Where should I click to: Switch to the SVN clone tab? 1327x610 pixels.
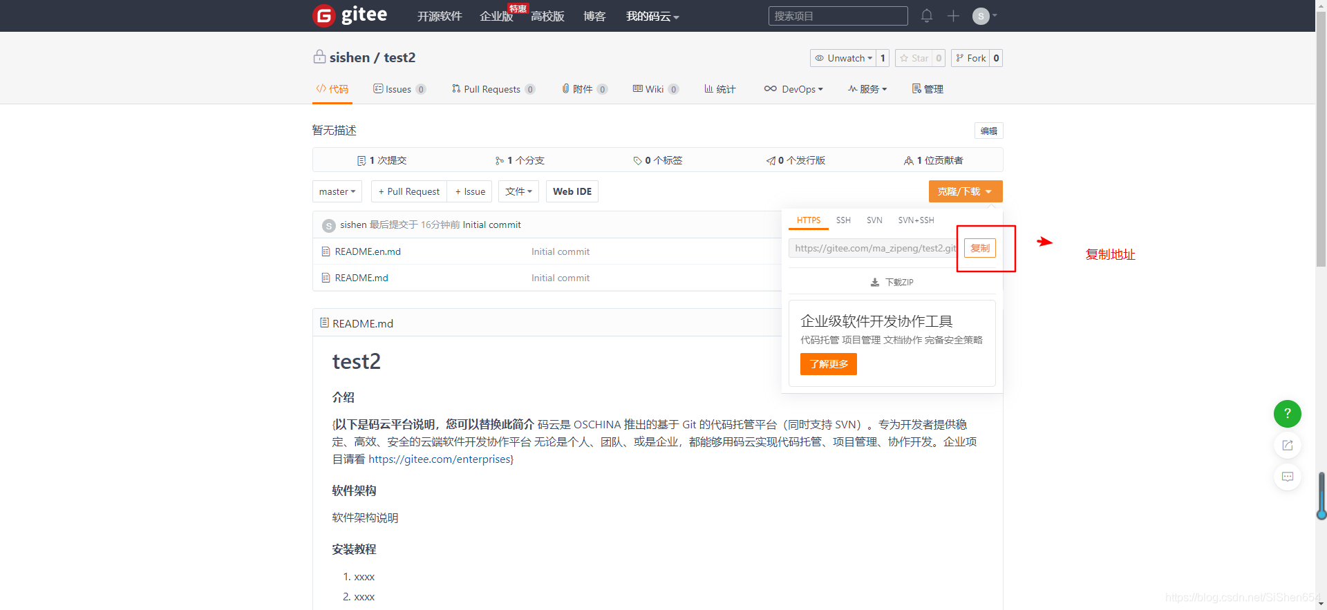pos(874,220)
